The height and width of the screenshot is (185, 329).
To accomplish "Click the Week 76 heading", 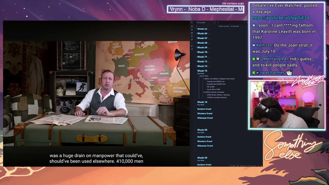I will pos(202,102).
